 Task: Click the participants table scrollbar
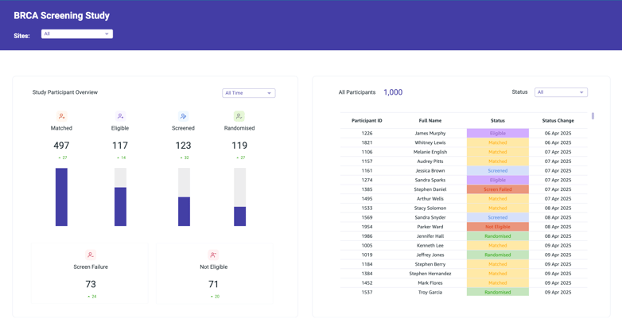click(x=593, y=117)
